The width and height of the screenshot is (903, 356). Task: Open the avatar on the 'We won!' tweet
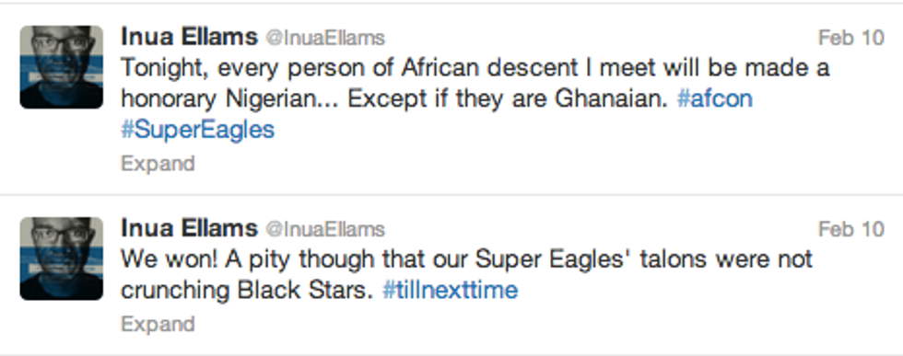[x=62, y=258]
